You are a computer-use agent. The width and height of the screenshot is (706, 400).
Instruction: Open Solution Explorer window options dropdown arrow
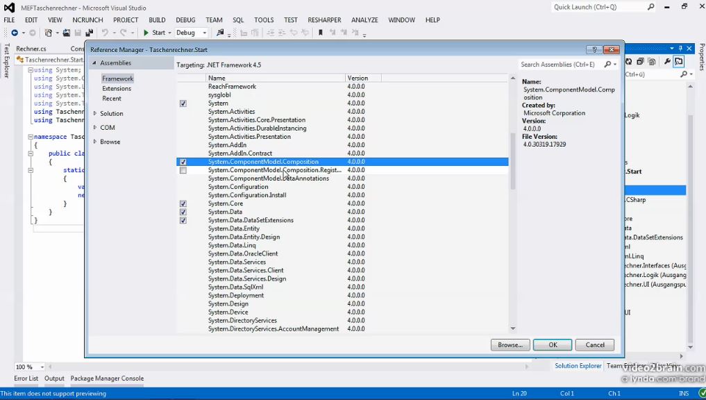[672, 48]
